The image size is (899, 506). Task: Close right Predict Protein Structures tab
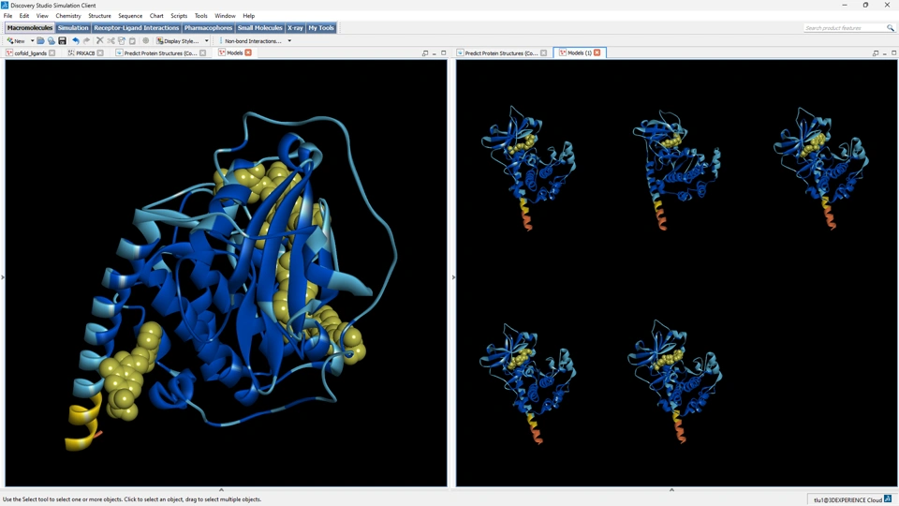coord(543,52)
